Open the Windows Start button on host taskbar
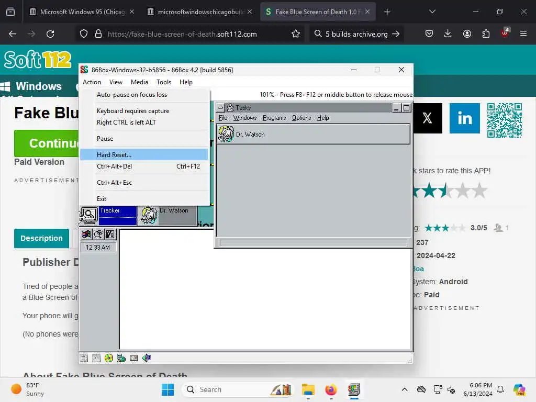This screenshot has height=402, width=536. 167,389
